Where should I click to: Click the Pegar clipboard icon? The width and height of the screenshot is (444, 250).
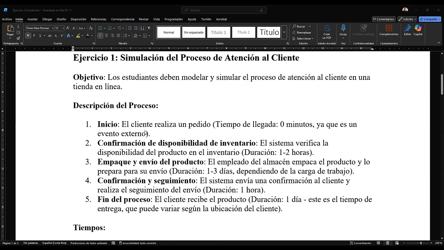click(x=10, y=28)
